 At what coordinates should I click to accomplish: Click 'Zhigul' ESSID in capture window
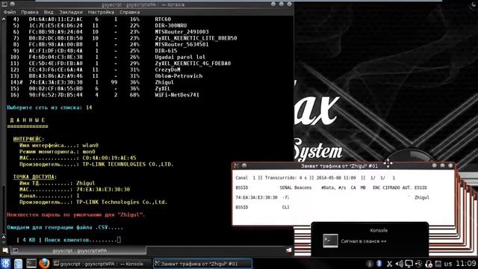422,197
